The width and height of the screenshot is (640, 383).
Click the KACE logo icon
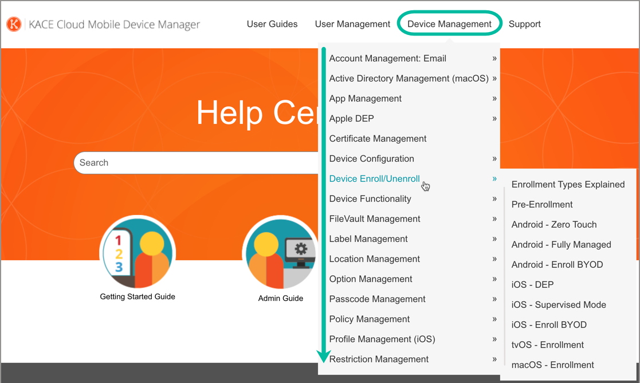pos(14,24)
